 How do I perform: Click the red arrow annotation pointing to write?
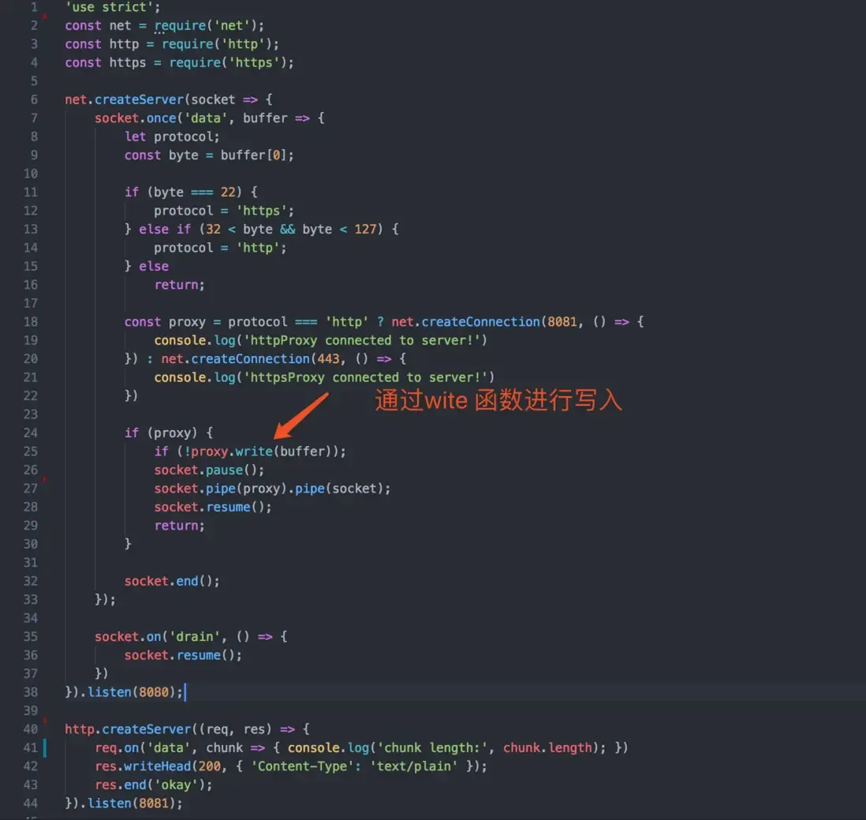pos(301,416)
